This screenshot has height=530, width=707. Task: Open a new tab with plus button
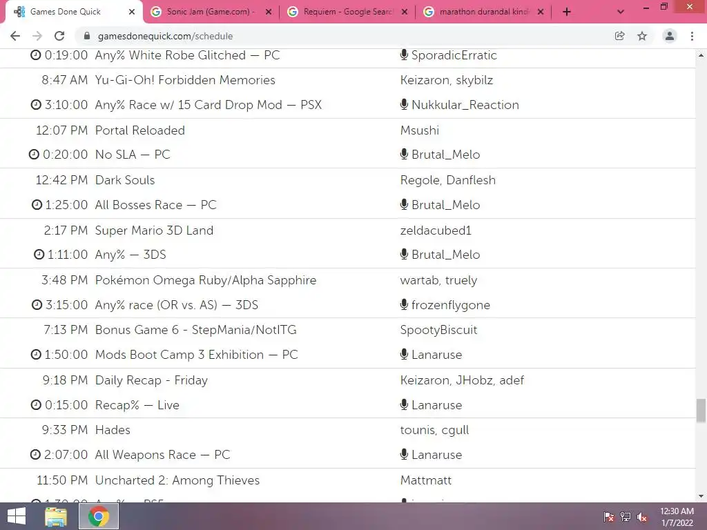[x=567, y=12]
